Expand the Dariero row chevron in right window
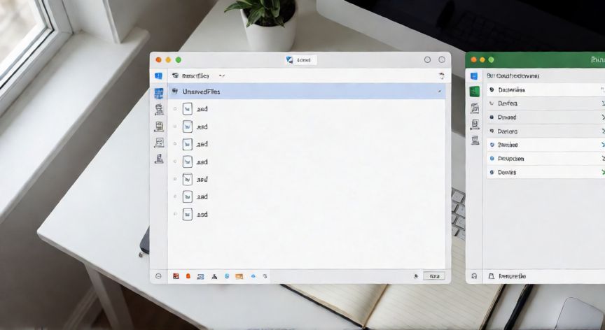 [x=603, y=131]
